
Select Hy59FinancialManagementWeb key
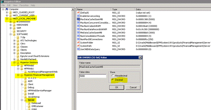(43, 72)
